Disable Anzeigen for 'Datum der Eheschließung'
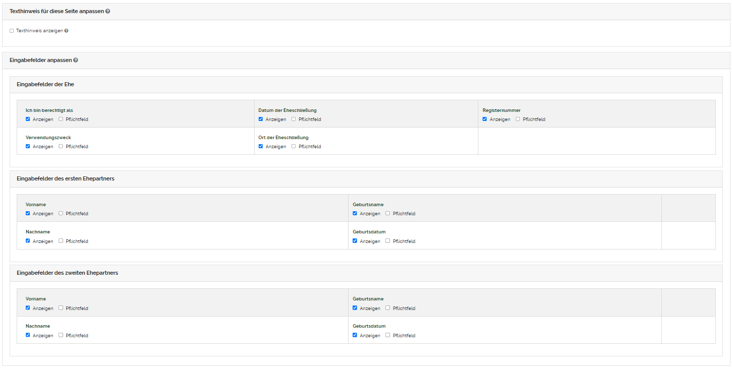 [261, 119]
